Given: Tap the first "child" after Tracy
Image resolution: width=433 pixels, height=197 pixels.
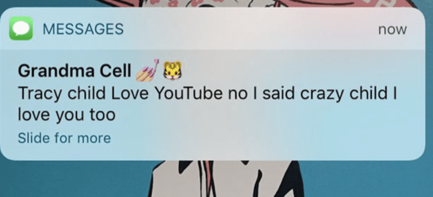Looking at the screenshot, I should 87,94.
